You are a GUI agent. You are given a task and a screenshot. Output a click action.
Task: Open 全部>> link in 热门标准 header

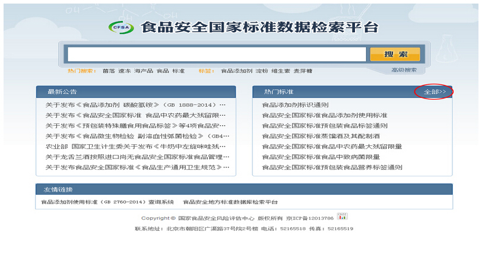tap(435, 91)
